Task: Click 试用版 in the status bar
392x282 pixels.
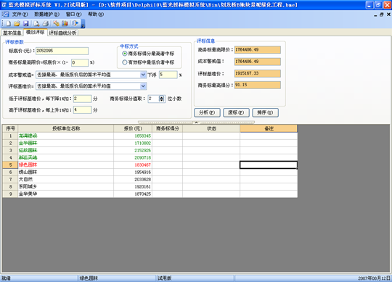Action: coord(165,278)
